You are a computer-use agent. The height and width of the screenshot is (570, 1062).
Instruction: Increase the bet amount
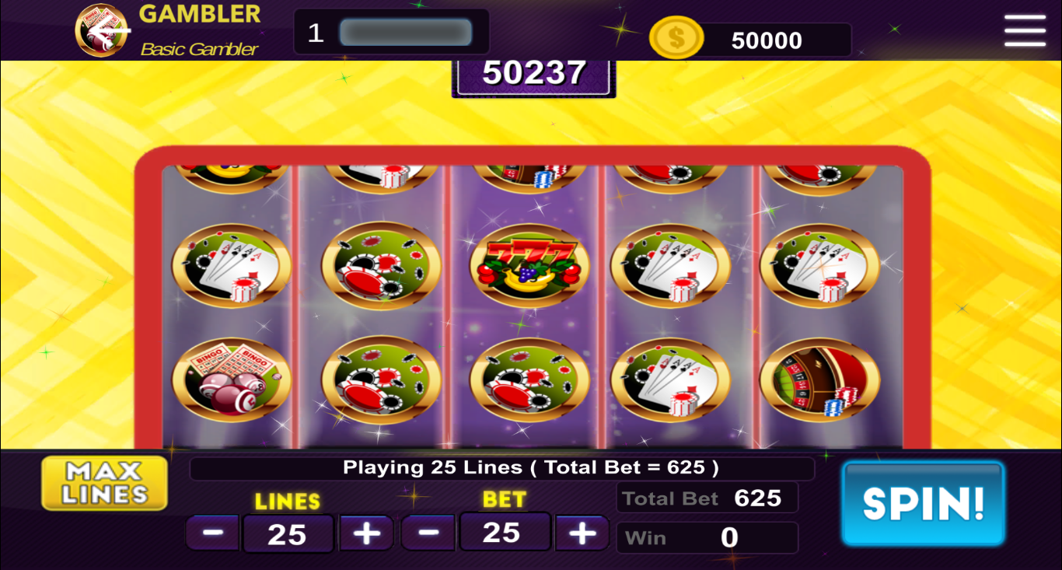(x=582, y=533)
